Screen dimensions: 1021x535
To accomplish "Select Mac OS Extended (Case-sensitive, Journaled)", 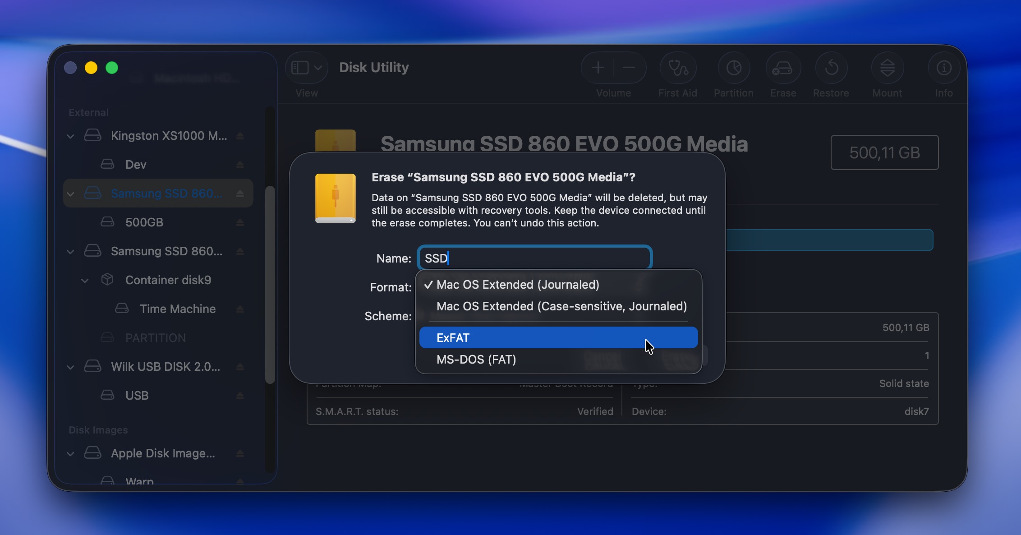I will (561, 306).
